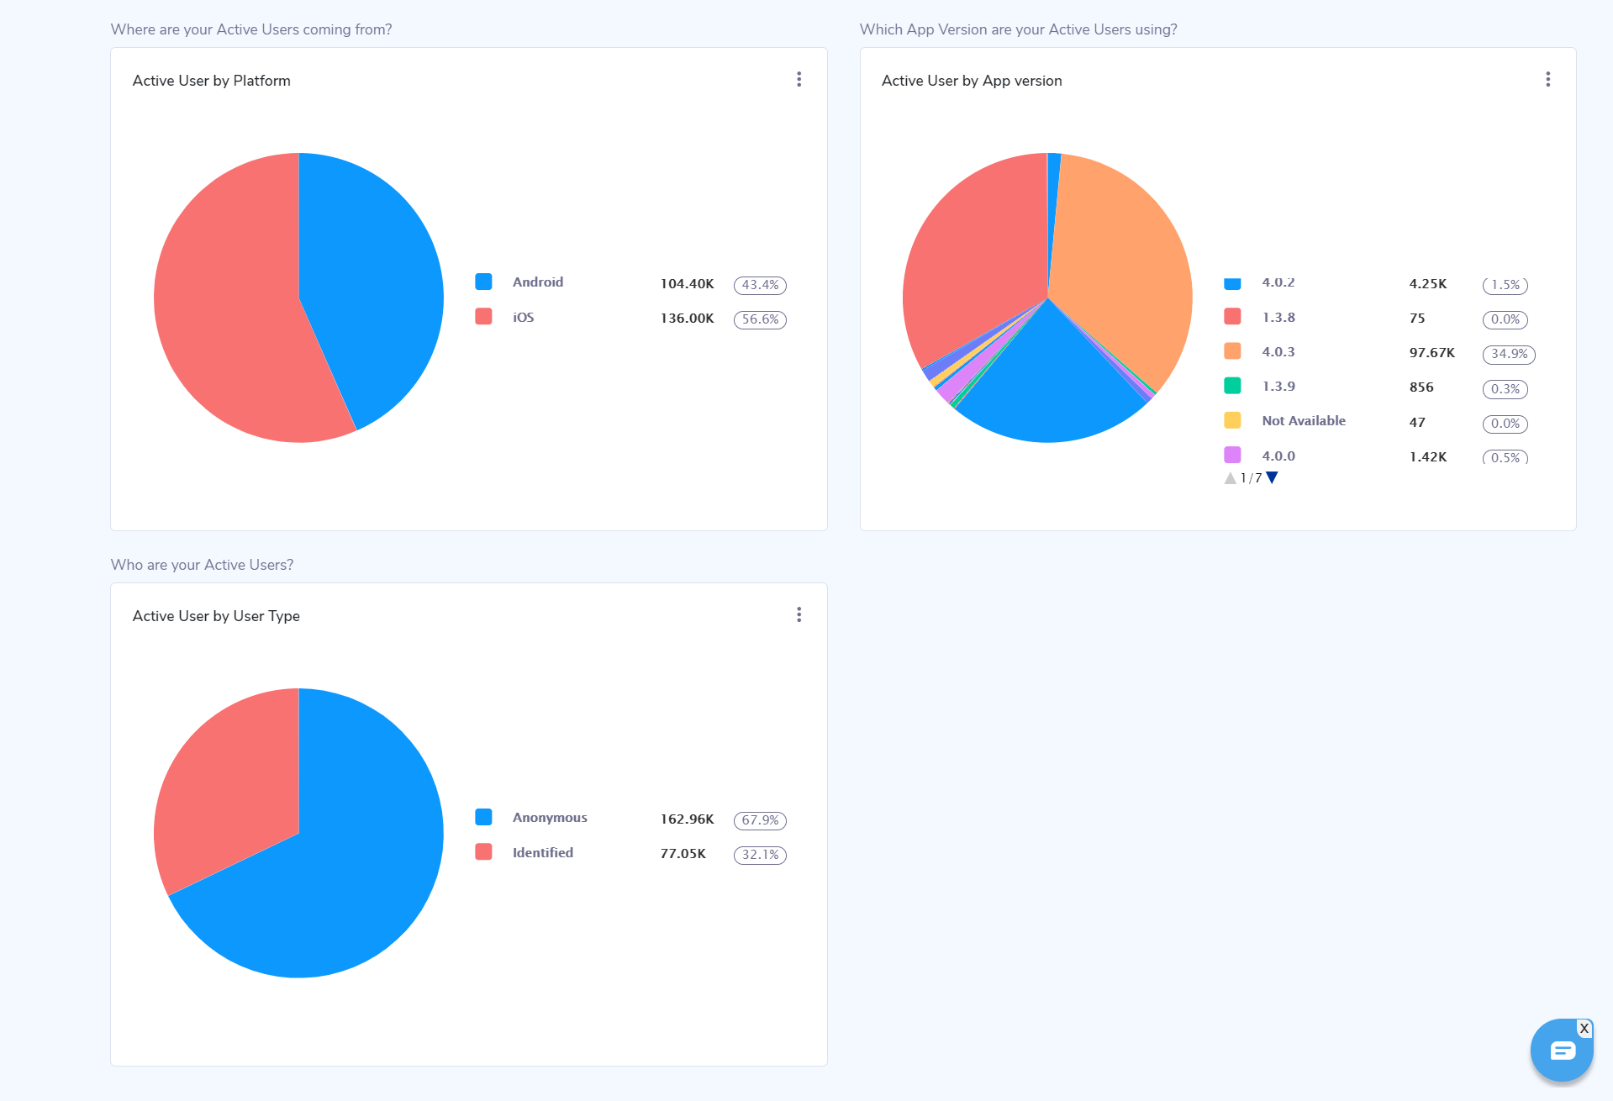
Task: Toggle the 4.0.2 version legend swatch
Action: point(1232,283)
